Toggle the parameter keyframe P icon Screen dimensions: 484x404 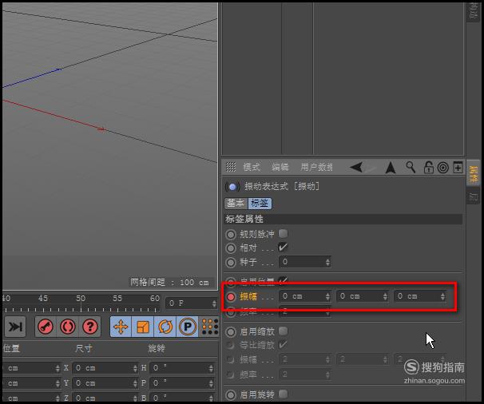coord(188,327)
